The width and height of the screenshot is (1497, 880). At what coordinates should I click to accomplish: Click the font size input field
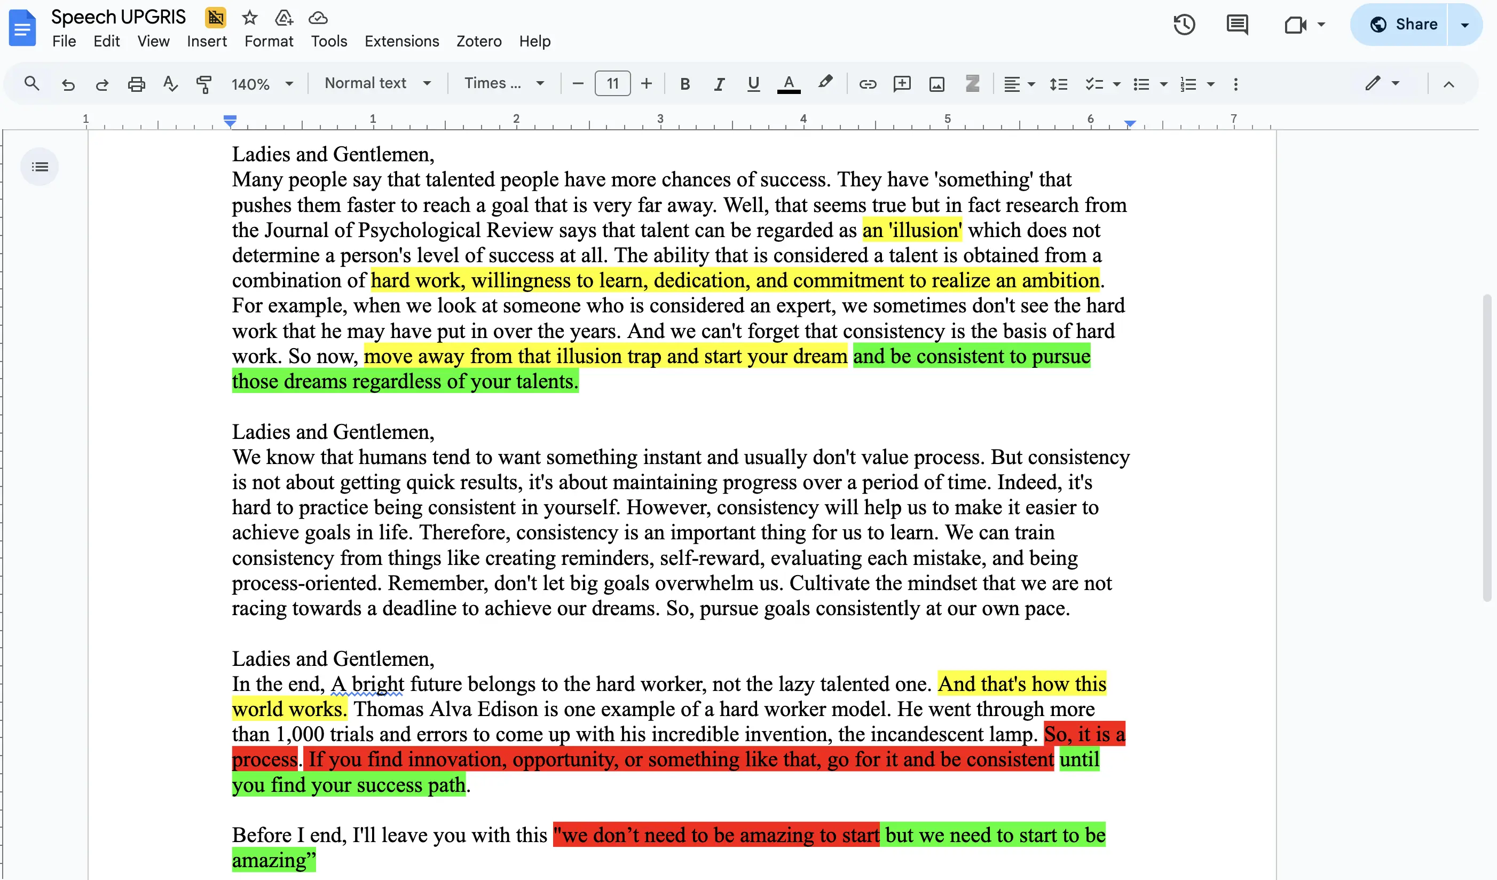pyautogui.click(x=612, y=84)
